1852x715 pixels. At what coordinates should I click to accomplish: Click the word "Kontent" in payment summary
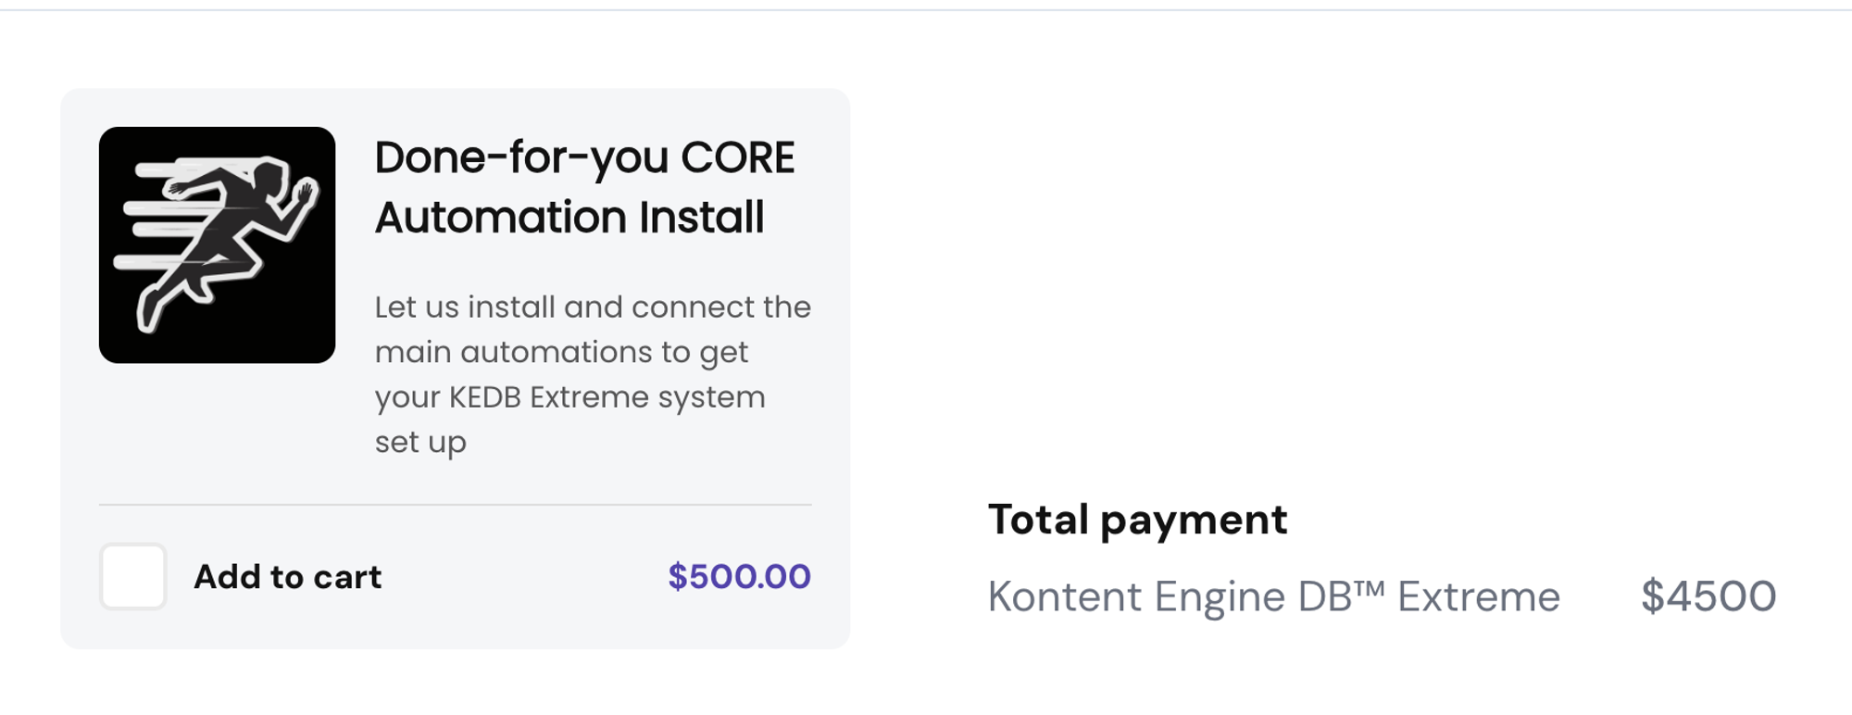[x=1064, y=596]
